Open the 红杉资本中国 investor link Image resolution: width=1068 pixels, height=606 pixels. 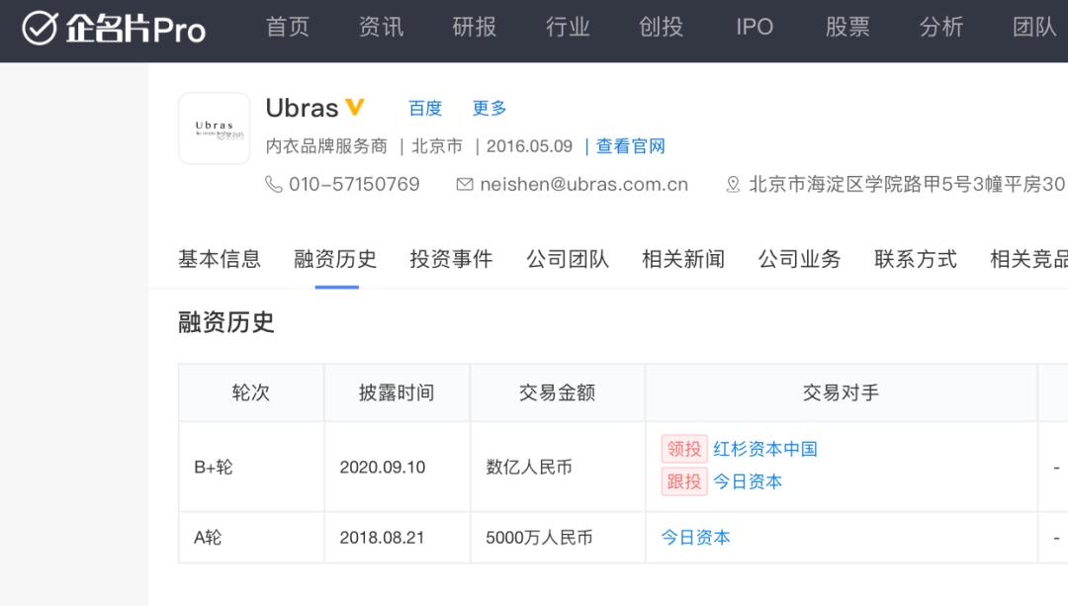coord(765,449)
